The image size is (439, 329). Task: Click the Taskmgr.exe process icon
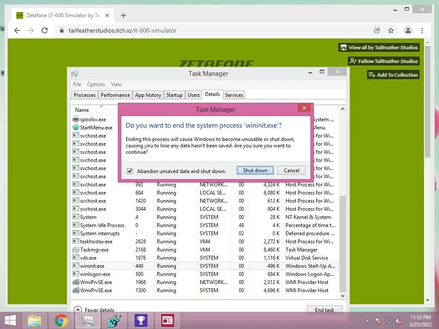click(x=75, y=250)
